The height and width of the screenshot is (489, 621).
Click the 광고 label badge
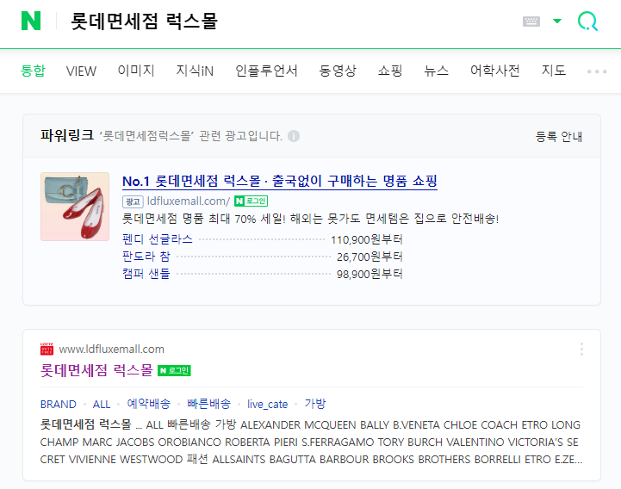coord(133,201)
